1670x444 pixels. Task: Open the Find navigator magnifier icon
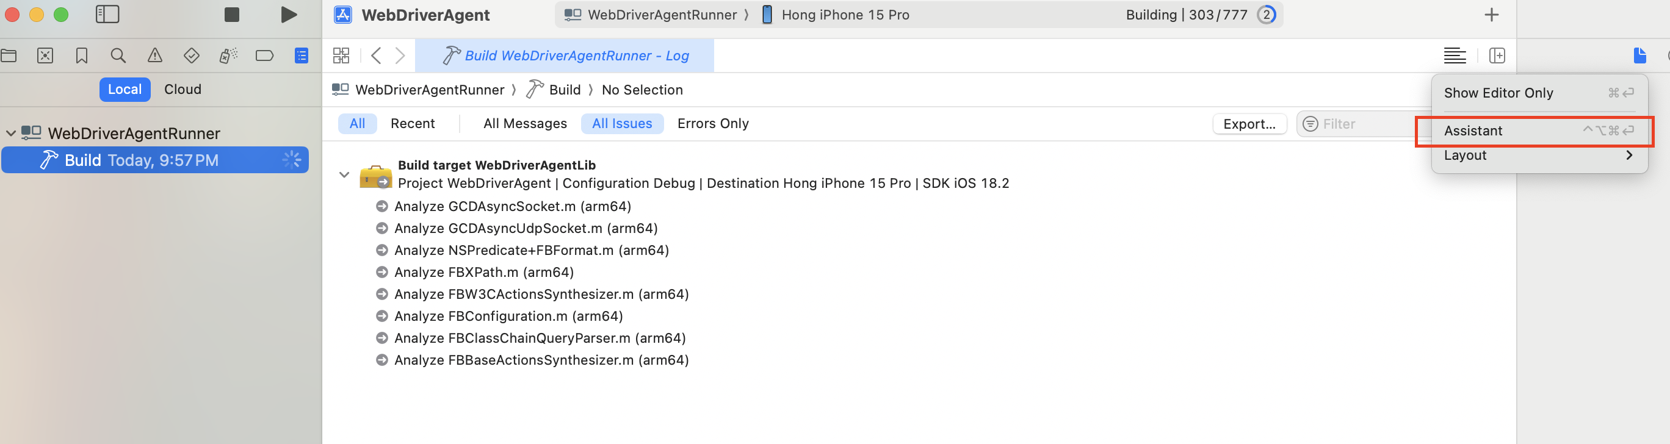[118, 56]
